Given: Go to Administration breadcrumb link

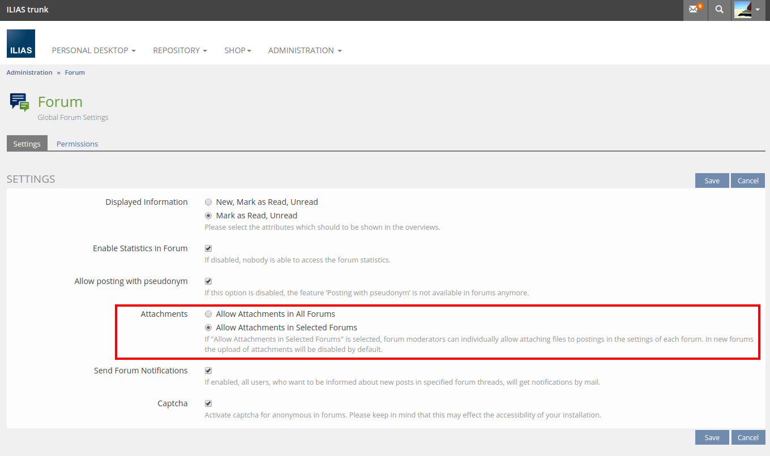Looking at the screenshot, I should (29, 72).
